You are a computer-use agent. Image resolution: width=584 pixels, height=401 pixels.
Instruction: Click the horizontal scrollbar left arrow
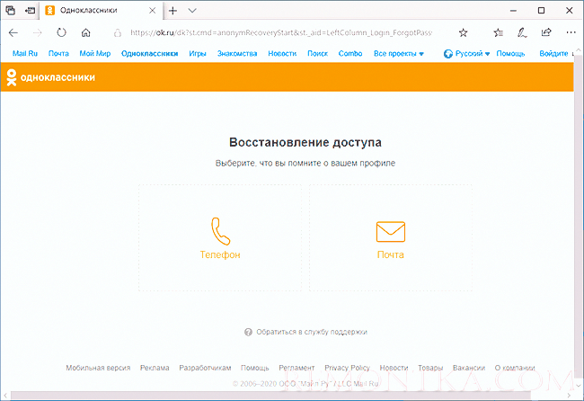pyautogui.click(x=5, y=395)
